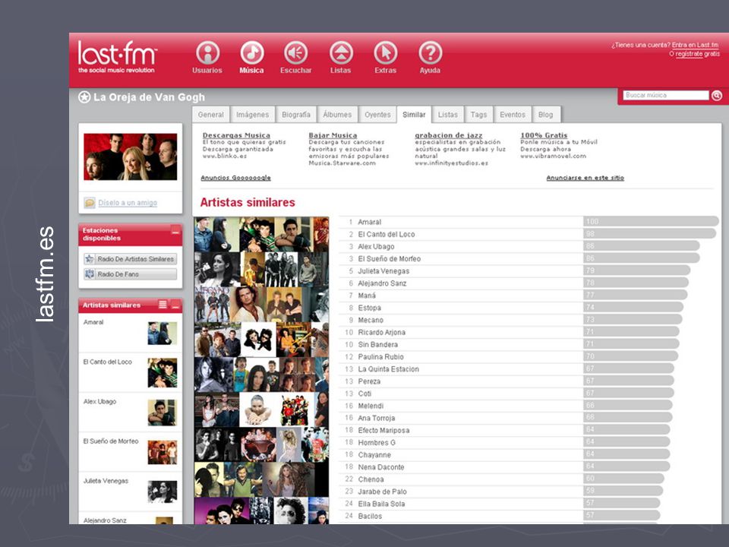Image resolution: width=729 pixels, height=547 pixels.
Task: Open Descargas Musica ad link
Action: 236,135
